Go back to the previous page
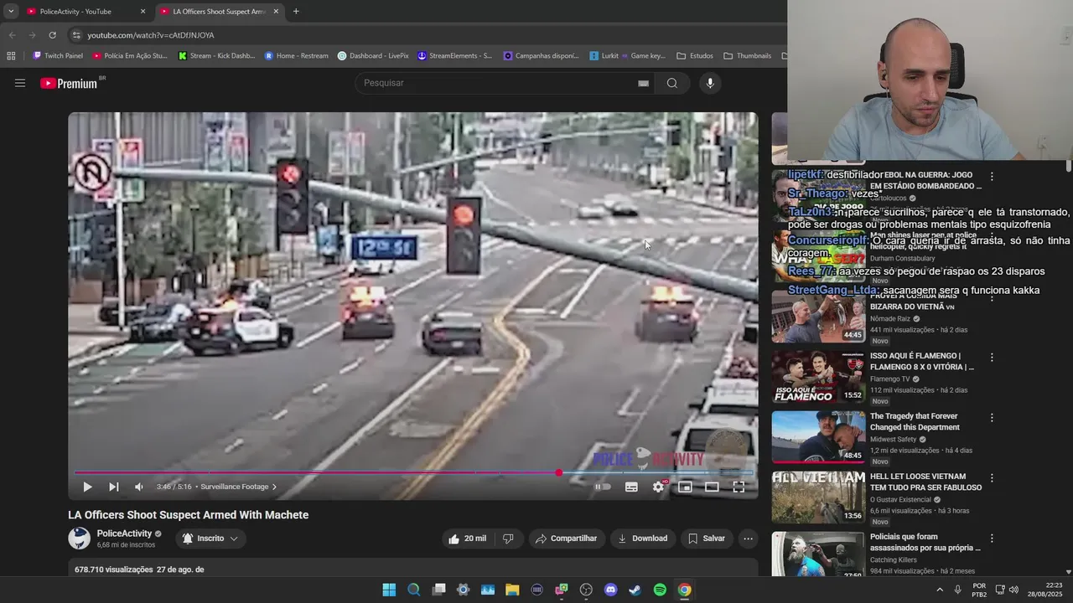The image size is (1073, 603). pyautogui.click(x=12, y=35)
